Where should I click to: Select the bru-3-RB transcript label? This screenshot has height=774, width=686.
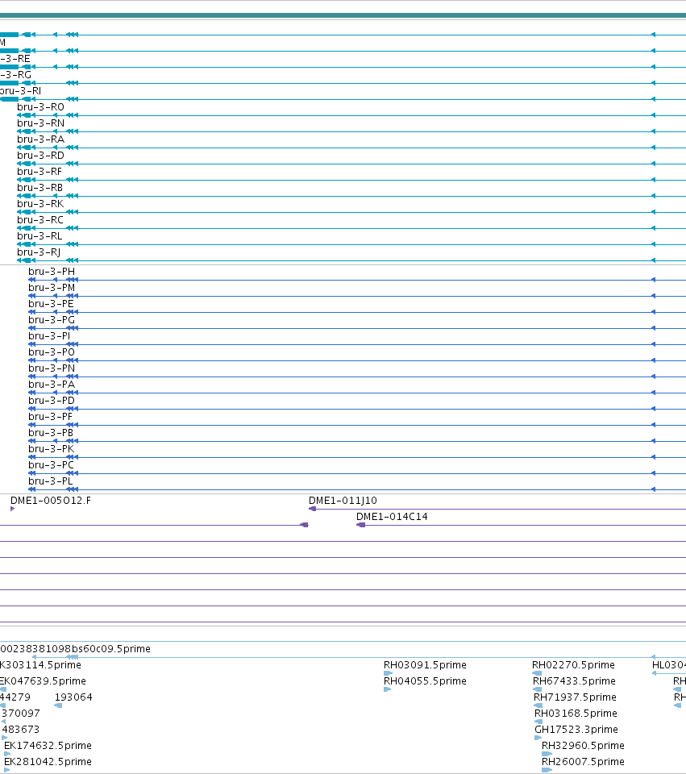[x=40, y=188]
